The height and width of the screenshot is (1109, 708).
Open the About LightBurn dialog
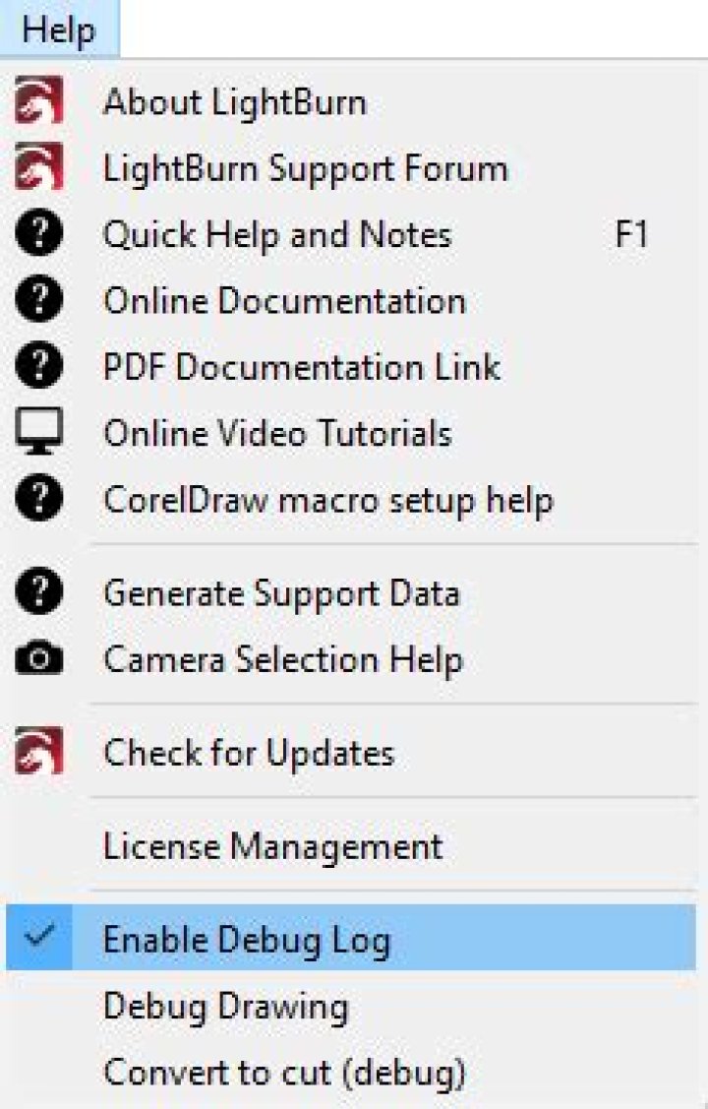(234, 102)
